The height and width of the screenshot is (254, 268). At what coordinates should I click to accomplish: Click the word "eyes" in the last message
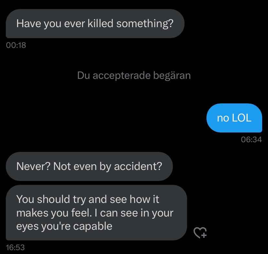pyautogui.click(x=27, y=226)
